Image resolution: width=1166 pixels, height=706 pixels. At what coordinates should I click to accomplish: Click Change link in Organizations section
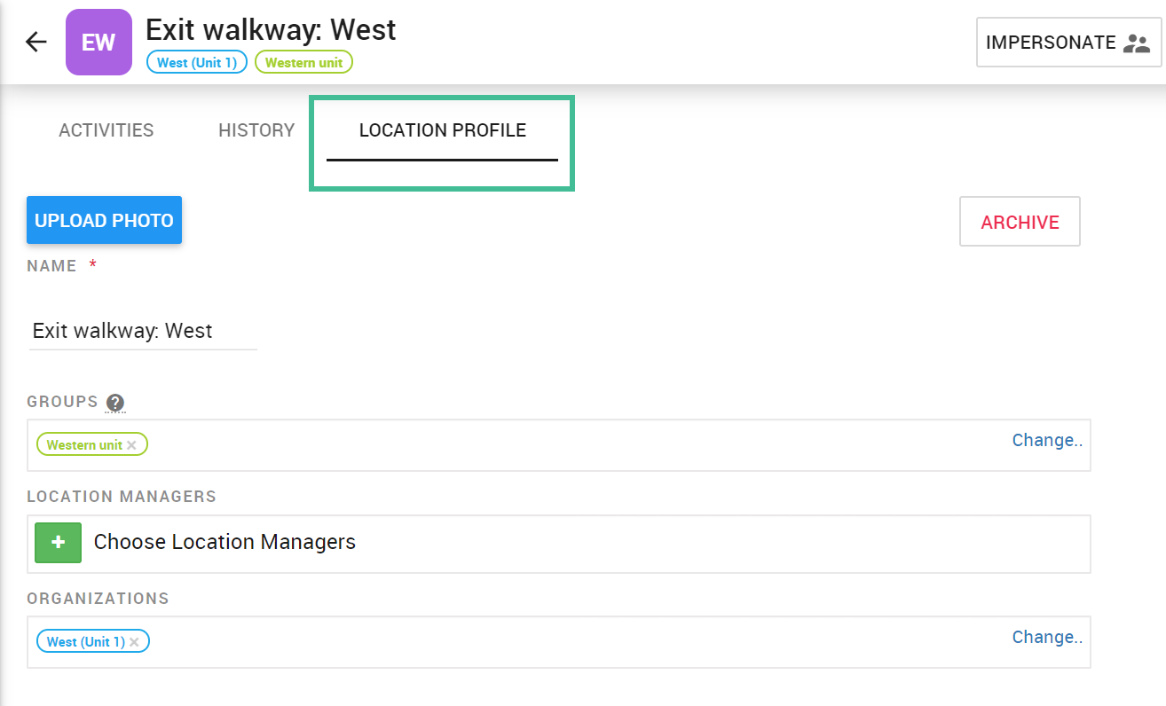tap(1047, 637)
